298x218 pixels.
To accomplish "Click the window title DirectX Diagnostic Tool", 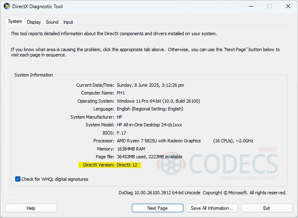I will coord(37,7).
